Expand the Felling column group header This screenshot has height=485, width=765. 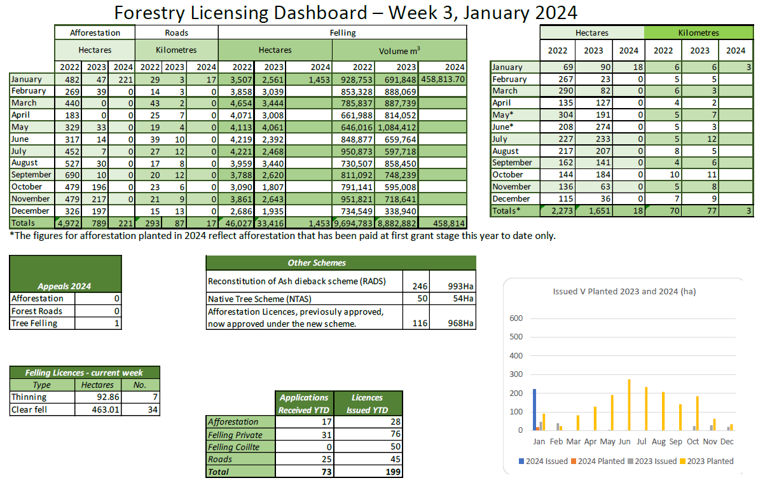click(341, 32)
